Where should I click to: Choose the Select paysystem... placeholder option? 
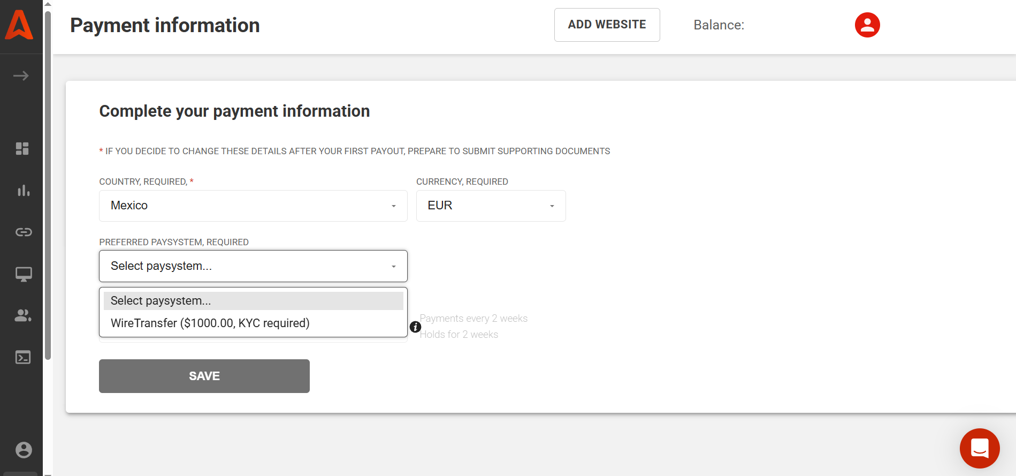(x=253, y=301)
